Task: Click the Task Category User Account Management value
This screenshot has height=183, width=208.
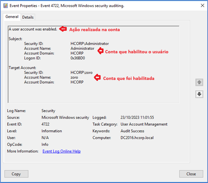Action: [x=144, y=124]
